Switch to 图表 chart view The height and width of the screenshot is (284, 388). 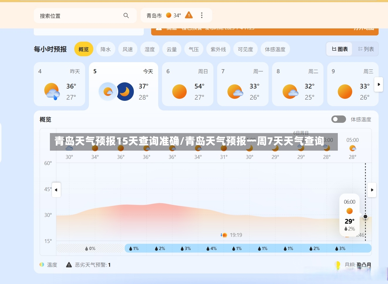point(340,49)
